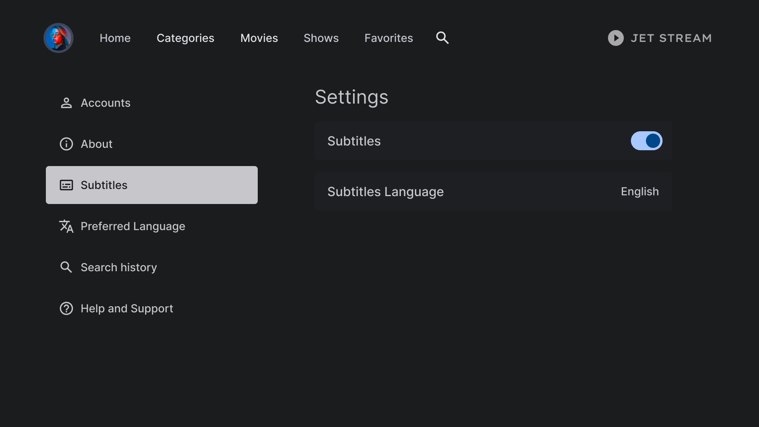Click the Accounts settings icon

pos(66,103)
